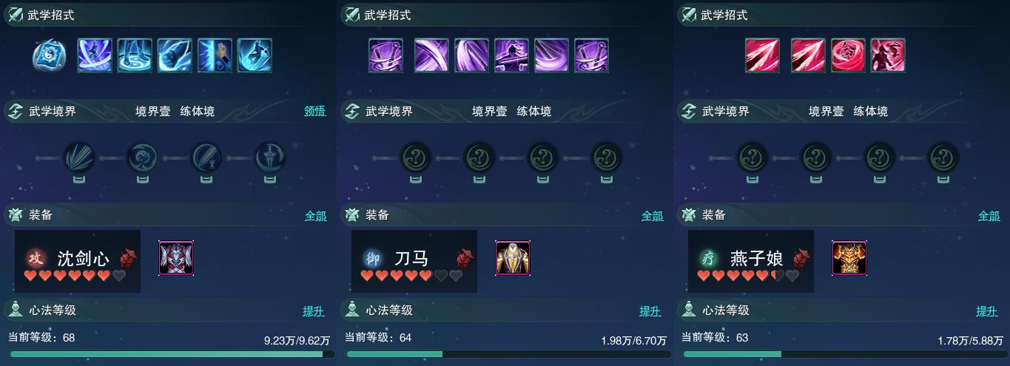Click the sword-shaped realm node, first panel

(x=270, y=157)
